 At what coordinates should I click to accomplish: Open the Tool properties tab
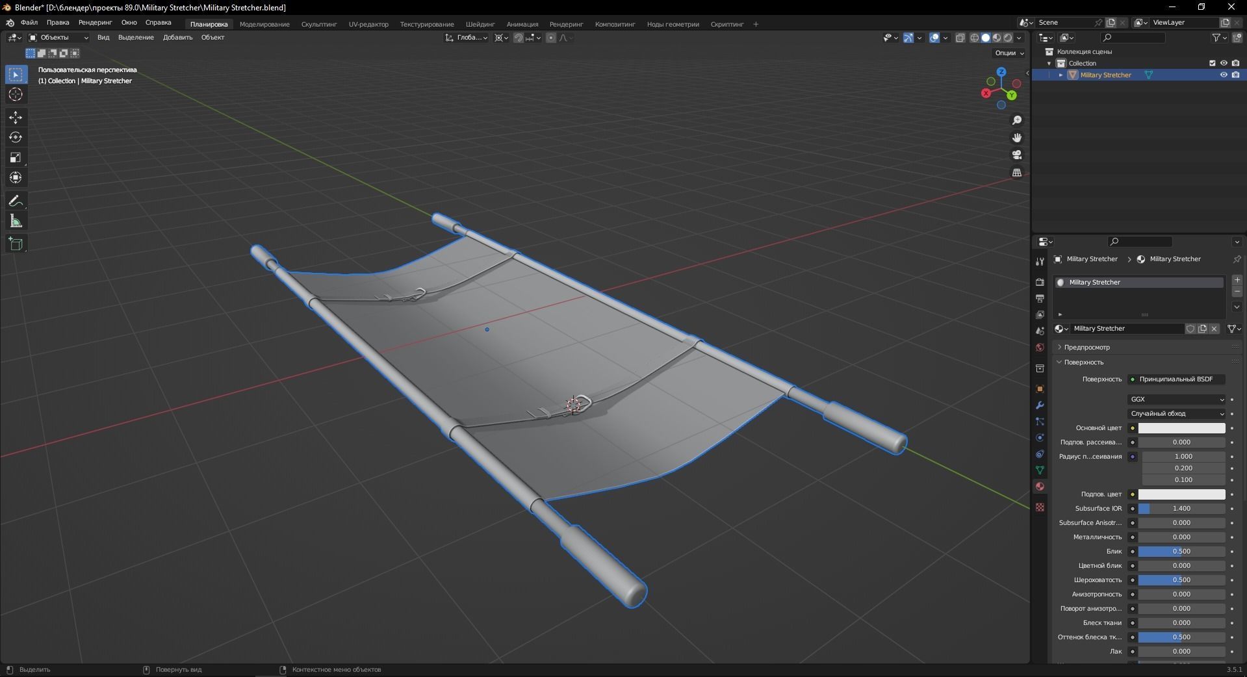click(x=1040, y=262)
